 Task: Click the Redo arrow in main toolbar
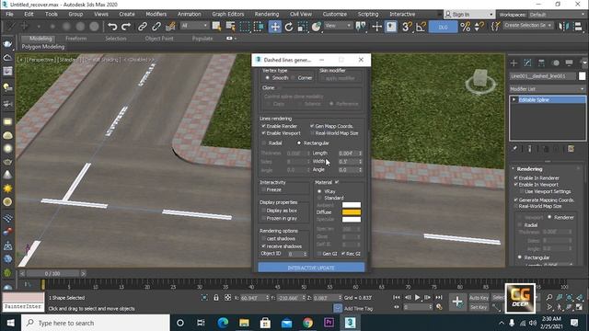tap(126, 27)
